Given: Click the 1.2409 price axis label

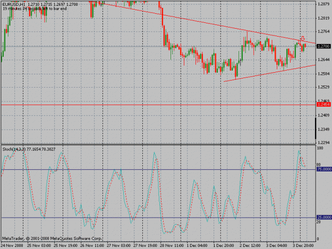Looking at the screenshot, I should pyautogui.click(x=324, y=115).
